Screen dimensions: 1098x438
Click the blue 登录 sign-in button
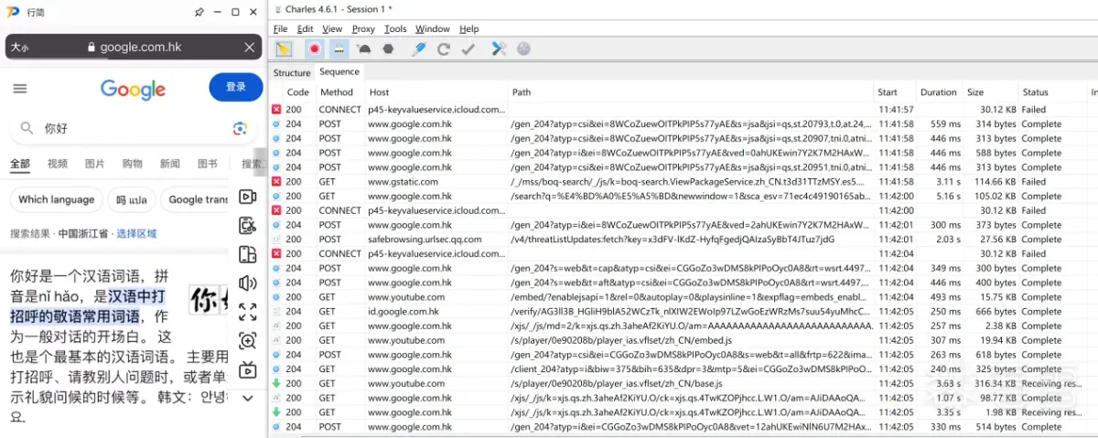pos(236,87)
